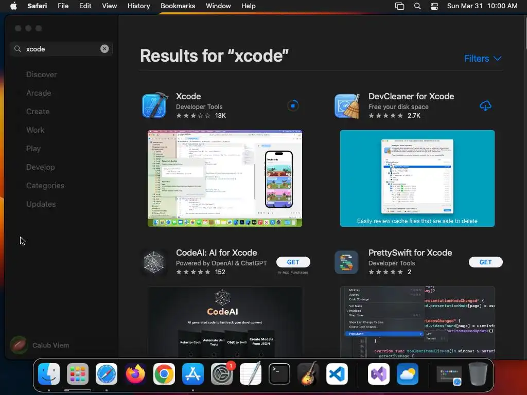Image resolution: width=527 pixels, height=395 pixels.
Task: View the DevCleaner screenshot preview
Action: [x=417, y=178]
